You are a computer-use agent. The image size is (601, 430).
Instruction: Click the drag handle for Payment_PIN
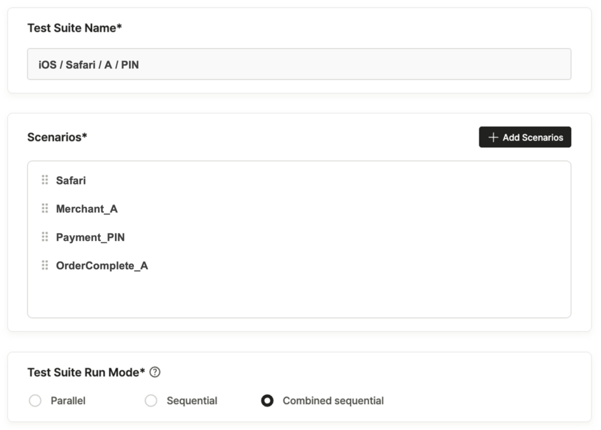pyautogui.click(x=45, y=237)
